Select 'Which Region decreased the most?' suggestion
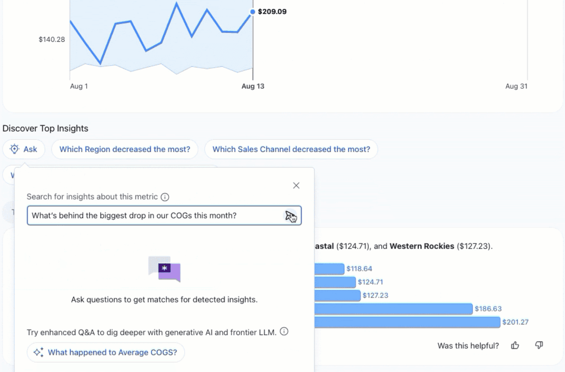Screen dimensions: 565x372 [125, 150]
